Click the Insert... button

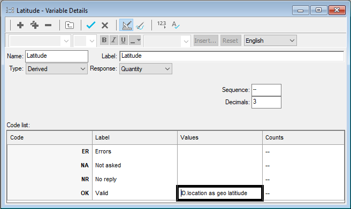tap(205, 41)
